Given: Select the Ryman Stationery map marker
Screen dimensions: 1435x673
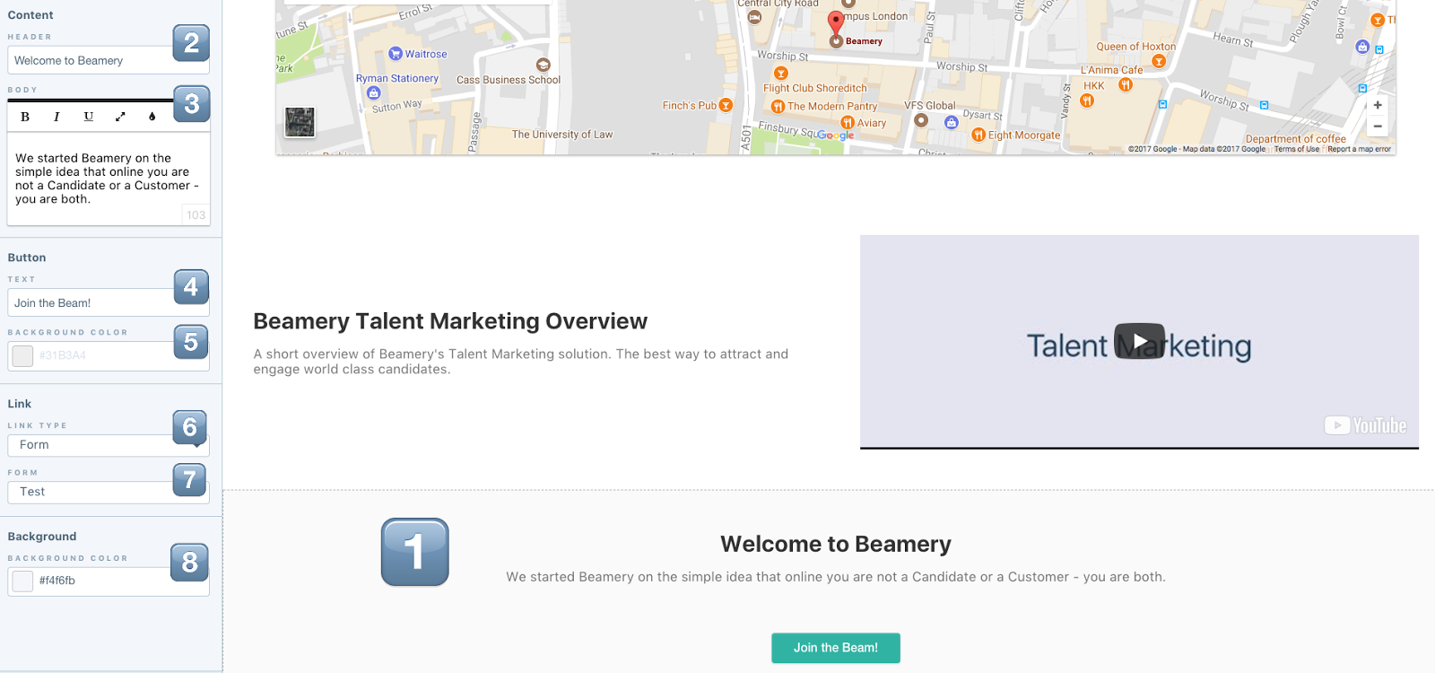Looking at the screenshot, I should coord(374,92).
